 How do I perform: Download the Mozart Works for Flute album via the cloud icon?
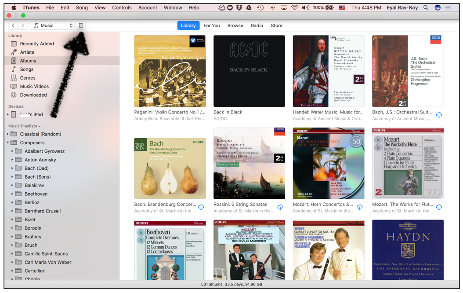pos(439,207)
